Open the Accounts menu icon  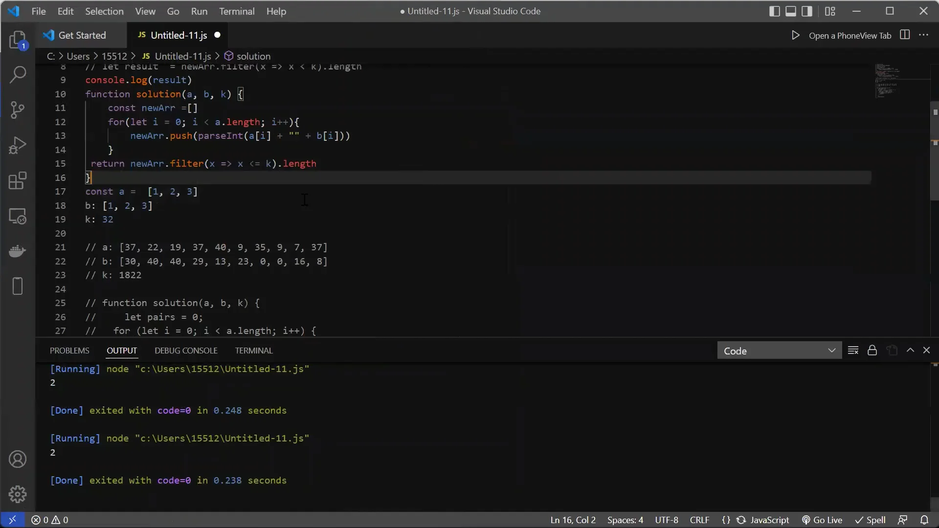click(18, 459)
